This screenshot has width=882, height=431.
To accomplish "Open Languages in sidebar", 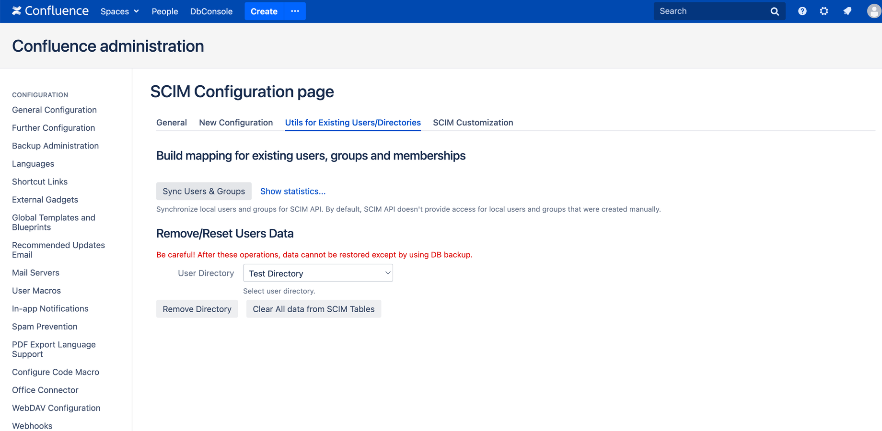I will point(33,164).
